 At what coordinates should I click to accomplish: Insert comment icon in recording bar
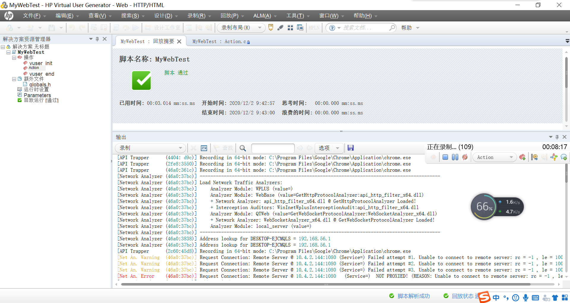click(x=564, y=157)
